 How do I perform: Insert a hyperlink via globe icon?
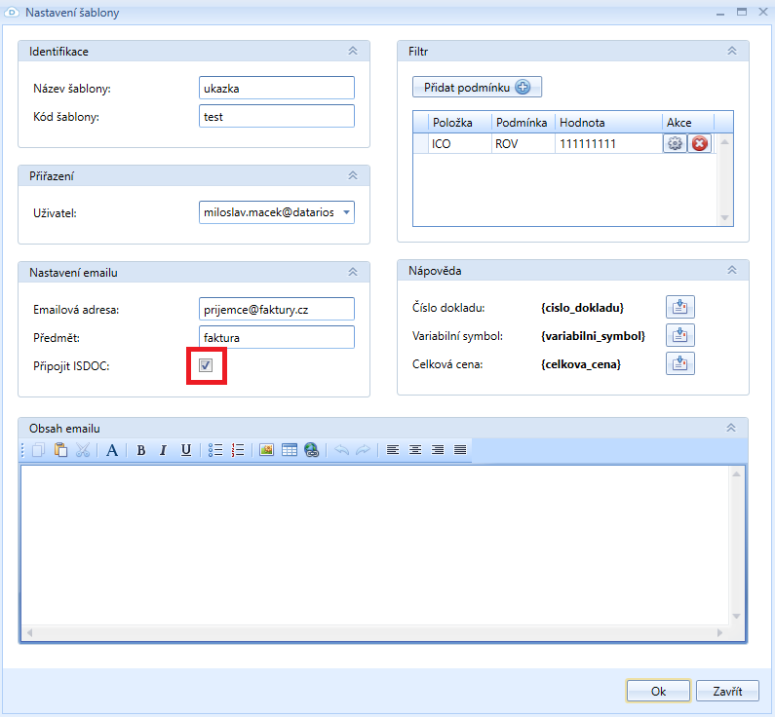tap(311, 450)
